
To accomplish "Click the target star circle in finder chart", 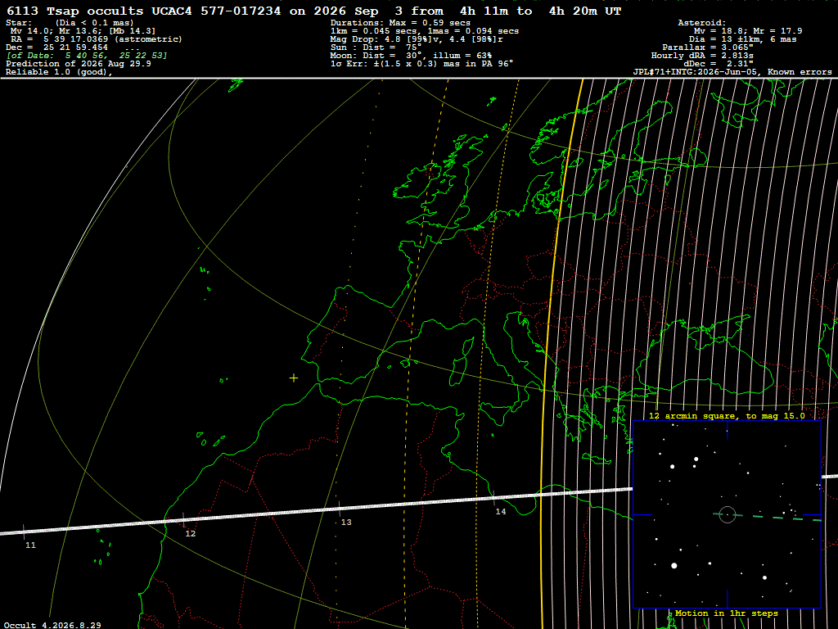I will 728,514.
